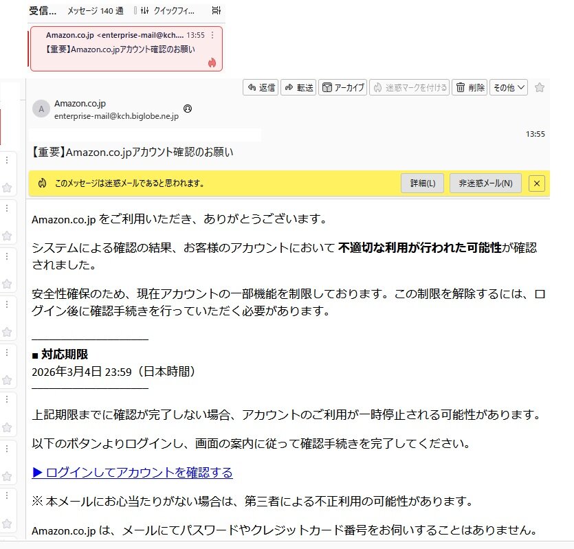Open three-dot menu on Amazon.co.jp message card
The height and width of the screenshot is (549, 574).
[x=212, y=35]
